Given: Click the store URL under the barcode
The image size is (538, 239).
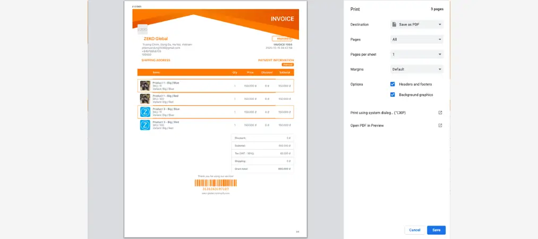Looking at the screenshot, I should 216,193.
